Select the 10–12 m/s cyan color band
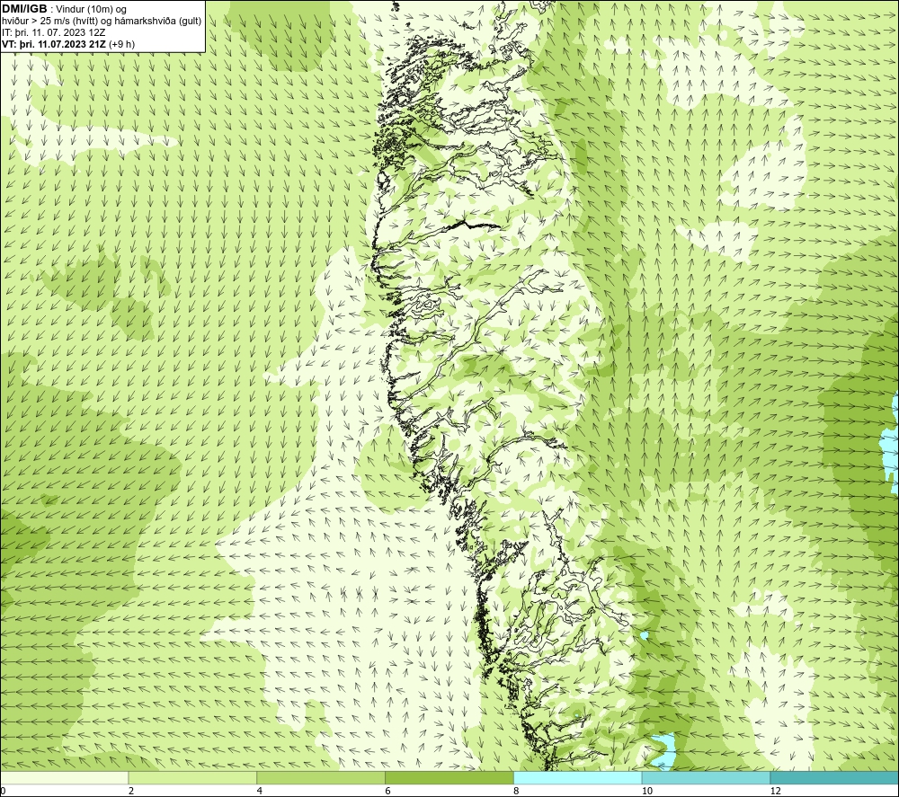Viewport: 899px width, 797px height. [x=707, y=778]
